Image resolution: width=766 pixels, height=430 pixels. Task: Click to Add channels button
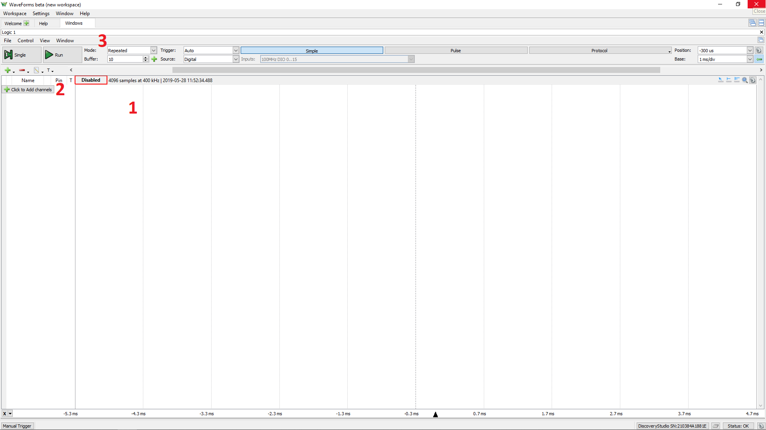[x=28, y=90]
